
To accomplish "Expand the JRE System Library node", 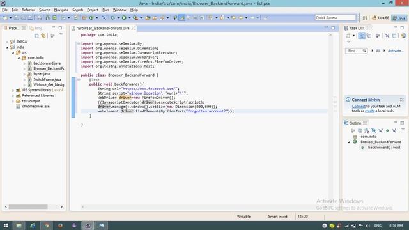I will 13,90.
